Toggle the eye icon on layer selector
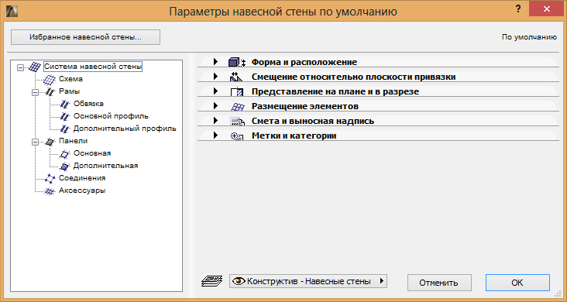 (x=239, y=281)
